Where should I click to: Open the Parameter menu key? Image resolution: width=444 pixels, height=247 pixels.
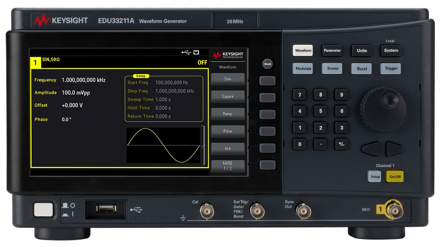(x=332, y=50)
